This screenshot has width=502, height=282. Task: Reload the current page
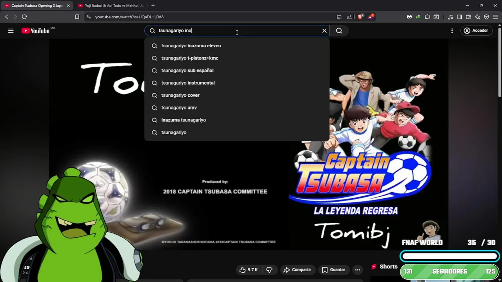24,17
